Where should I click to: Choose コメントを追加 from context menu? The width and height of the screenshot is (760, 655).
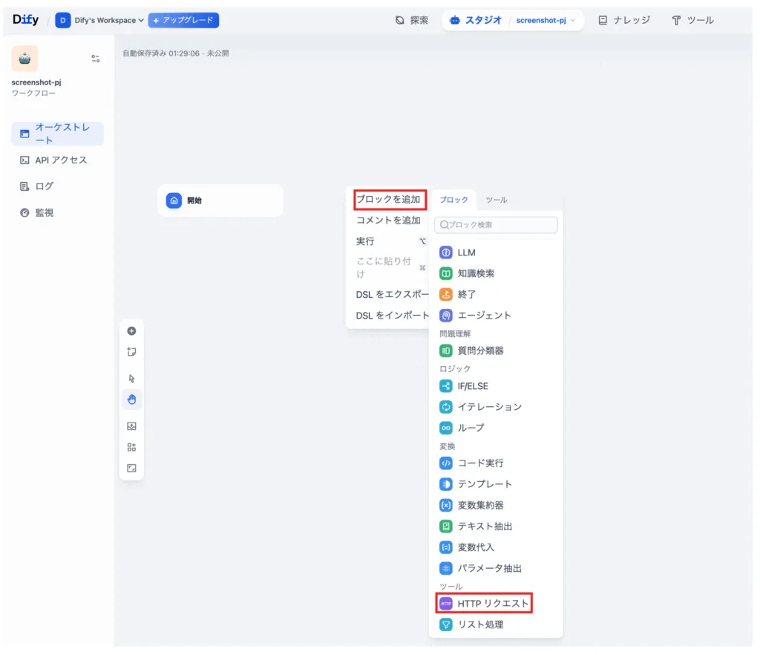(388, 221)
